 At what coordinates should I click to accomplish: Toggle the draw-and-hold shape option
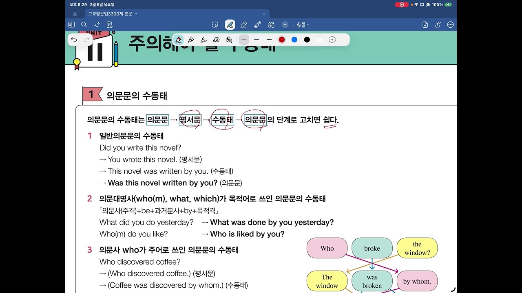229,39
